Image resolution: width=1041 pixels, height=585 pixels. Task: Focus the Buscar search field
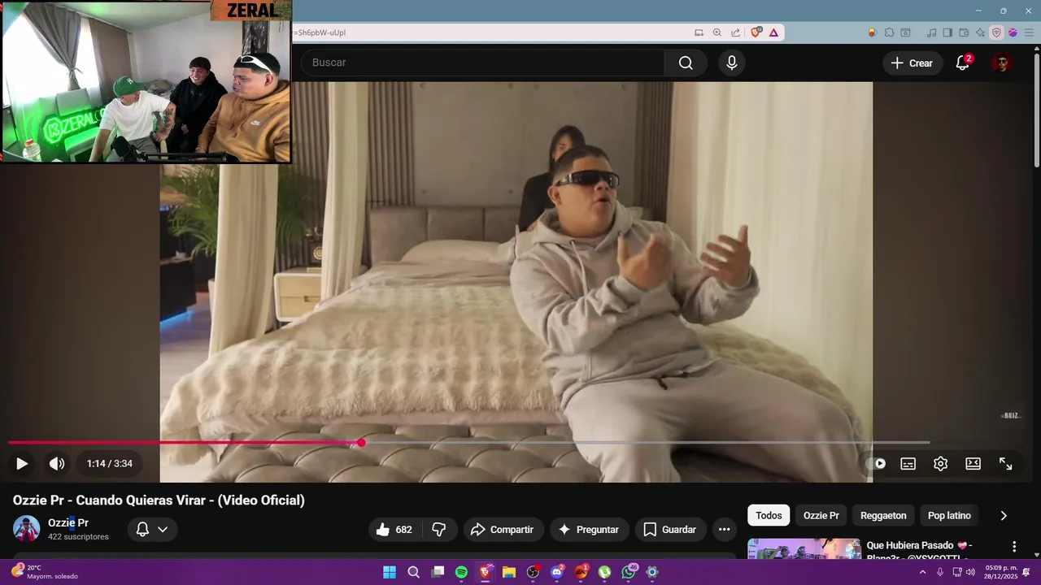pos(483,63)
